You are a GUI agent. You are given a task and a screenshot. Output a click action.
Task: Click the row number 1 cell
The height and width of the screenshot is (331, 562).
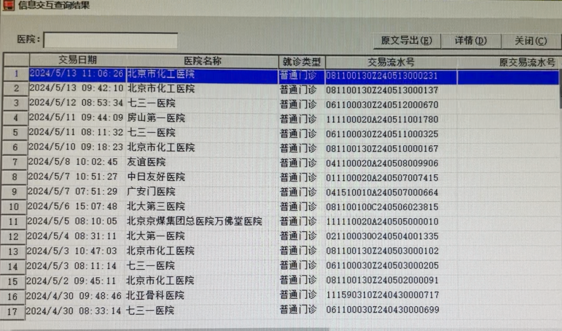click(x=14, y=74)
